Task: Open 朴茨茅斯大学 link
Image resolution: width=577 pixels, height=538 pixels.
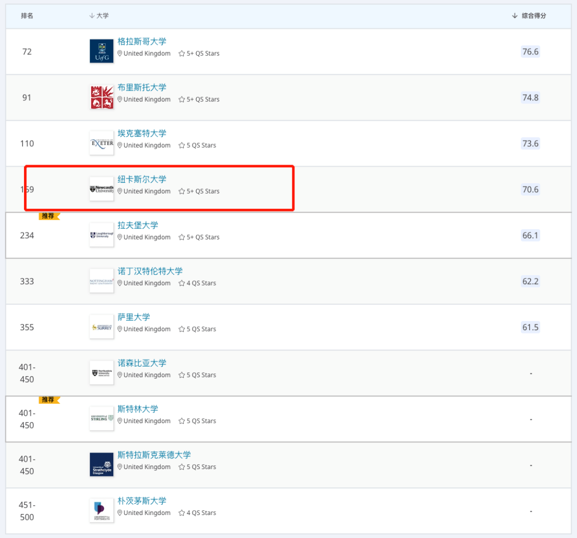Action: (142, 501)
